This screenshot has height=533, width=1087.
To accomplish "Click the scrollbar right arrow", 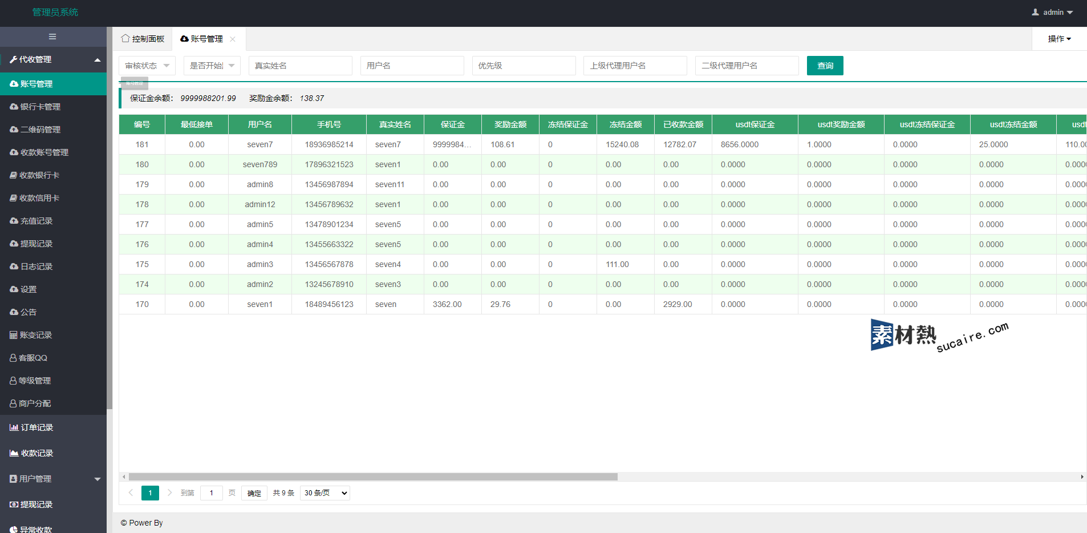I will tap(1082, 477).
